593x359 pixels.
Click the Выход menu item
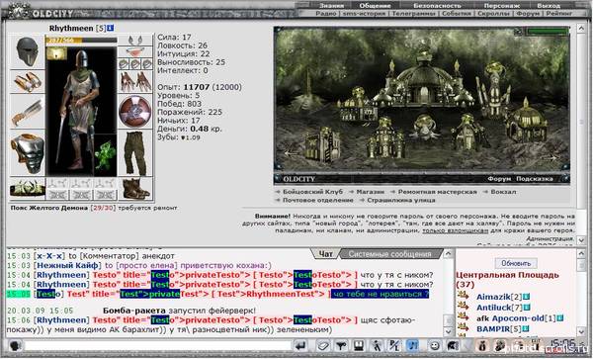[x=549, y=5]
